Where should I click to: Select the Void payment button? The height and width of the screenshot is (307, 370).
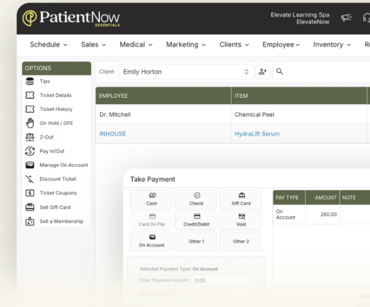point(241,220)
